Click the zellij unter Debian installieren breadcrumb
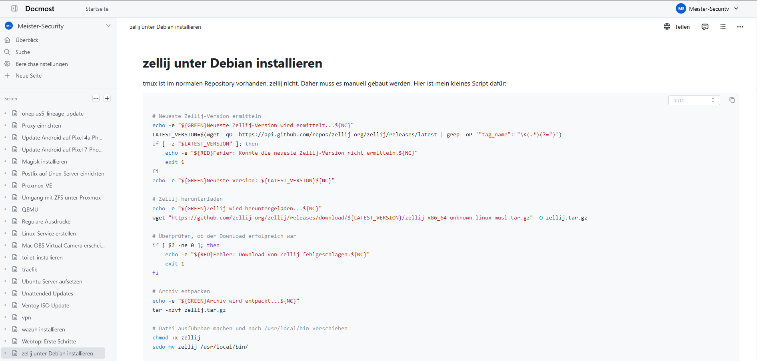 (x=166, y=27)
